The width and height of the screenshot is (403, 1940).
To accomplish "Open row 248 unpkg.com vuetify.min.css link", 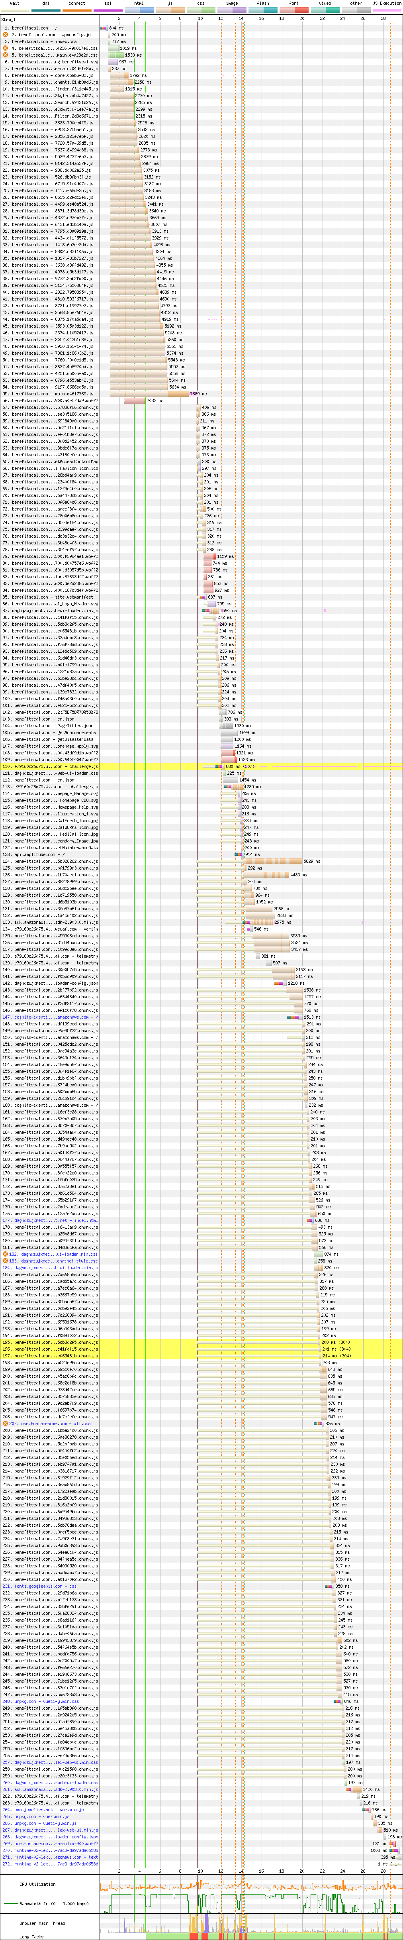I will [51, 1701].
